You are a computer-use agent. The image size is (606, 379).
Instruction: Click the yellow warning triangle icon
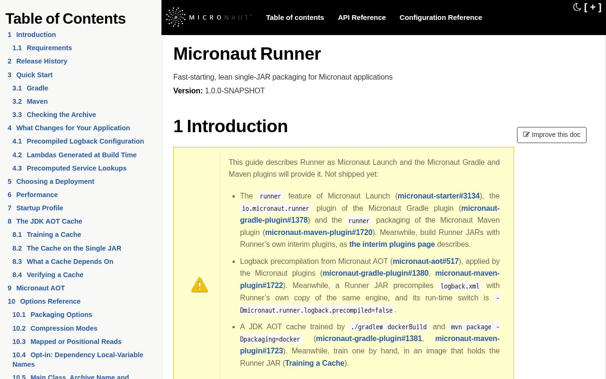(x=199, y=285)
